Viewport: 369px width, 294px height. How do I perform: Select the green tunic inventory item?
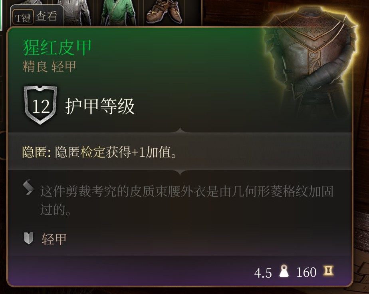pos(119,12)
